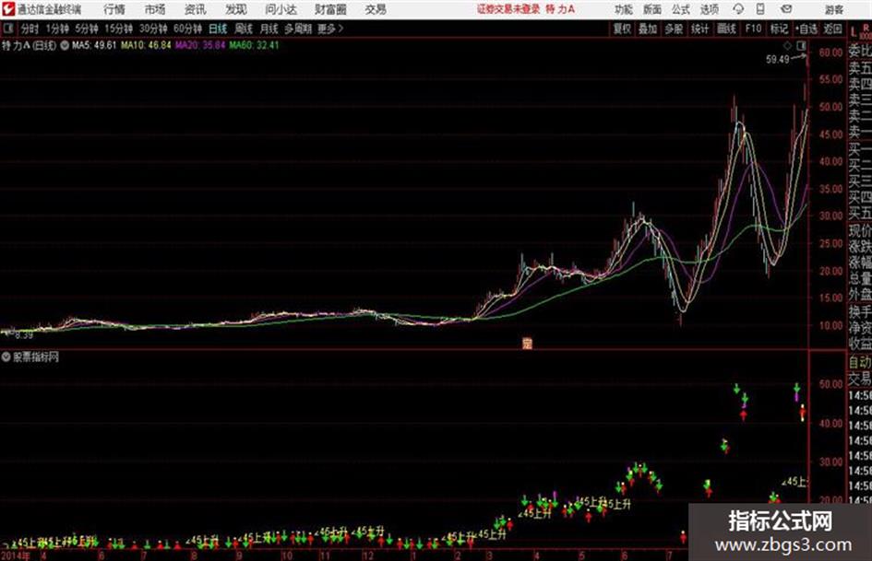Click the 多股 toolbar button

[x=674, y=29]
